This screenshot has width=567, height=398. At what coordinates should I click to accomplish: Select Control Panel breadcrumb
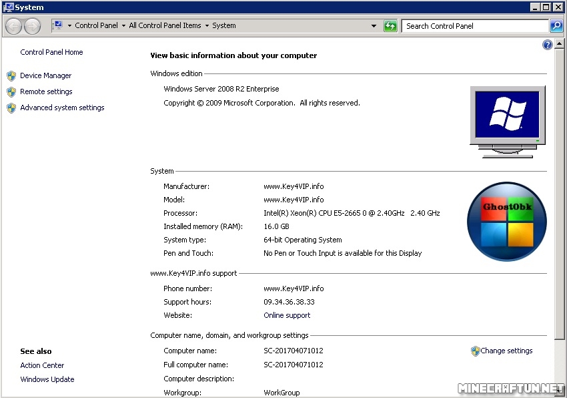coord(96,25)
